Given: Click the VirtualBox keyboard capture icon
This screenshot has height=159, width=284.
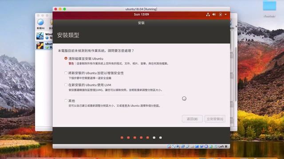Looking at the screenshot, I should [216, 146].
